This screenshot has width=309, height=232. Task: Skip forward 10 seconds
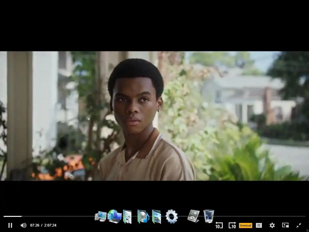pyautogui.click(x=232, y=225)
